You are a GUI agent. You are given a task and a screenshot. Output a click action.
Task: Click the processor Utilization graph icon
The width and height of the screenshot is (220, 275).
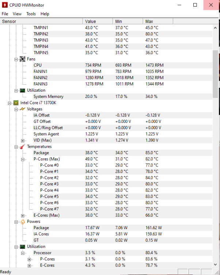coord(22,247)
